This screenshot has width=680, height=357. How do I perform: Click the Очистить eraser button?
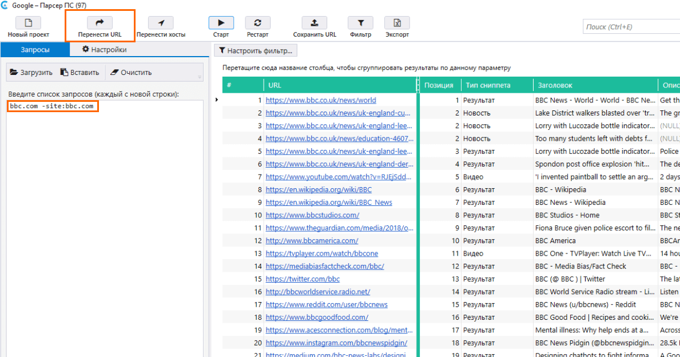pyautogui.click(x=131, y=72)
